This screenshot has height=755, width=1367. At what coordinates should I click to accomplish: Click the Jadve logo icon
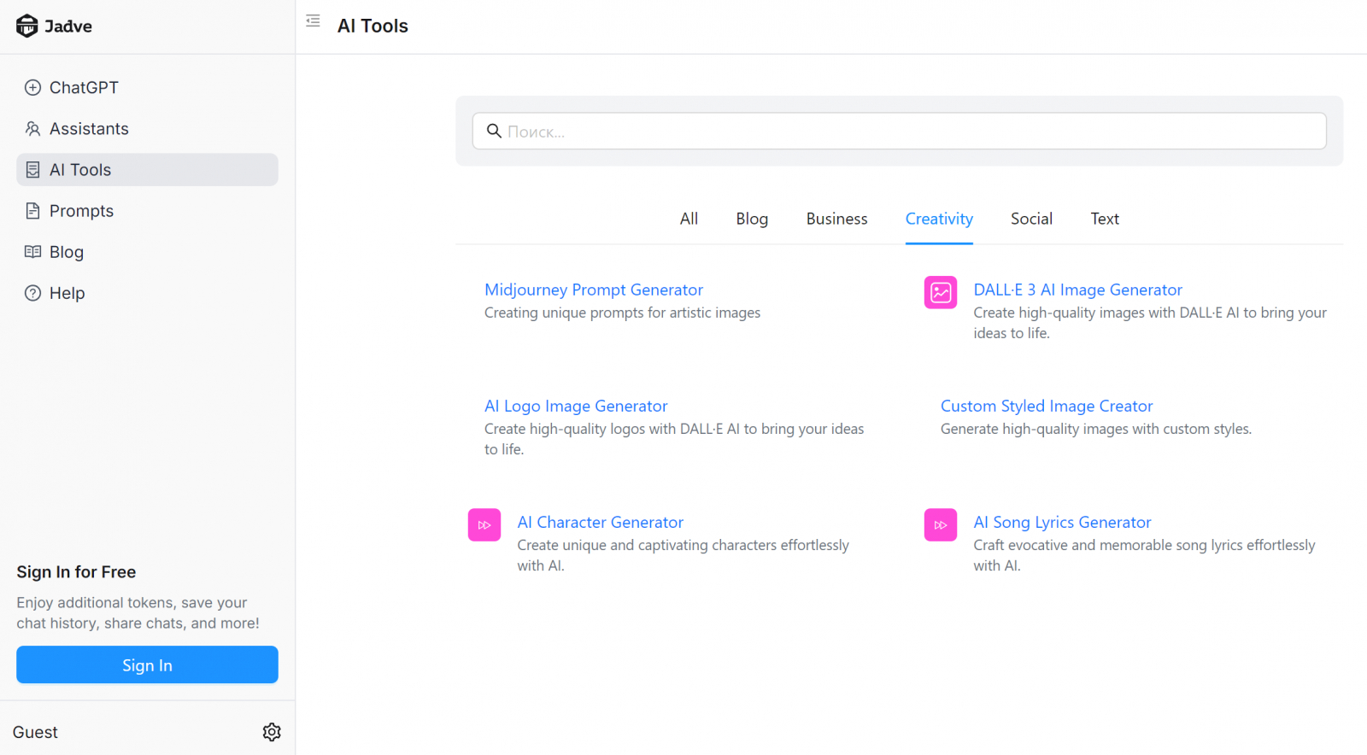[x=26, y=26]
